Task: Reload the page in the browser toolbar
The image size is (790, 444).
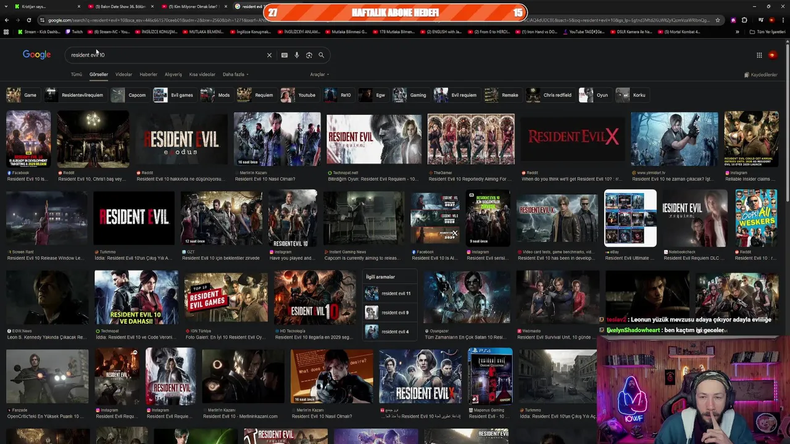Action: click(28, 20)
